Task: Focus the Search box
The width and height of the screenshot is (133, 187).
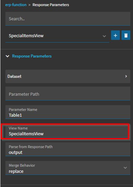Action: [68, 19]
